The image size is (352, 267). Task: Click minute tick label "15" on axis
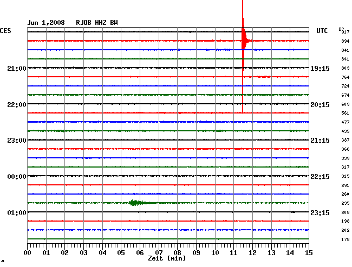coord(309,253)
